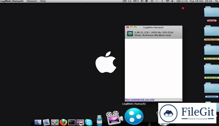Open the Schoolwork folder

211,90
